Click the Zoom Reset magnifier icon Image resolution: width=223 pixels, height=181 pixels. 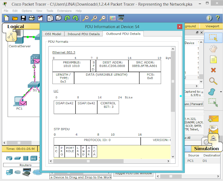(x=94, y=18)
